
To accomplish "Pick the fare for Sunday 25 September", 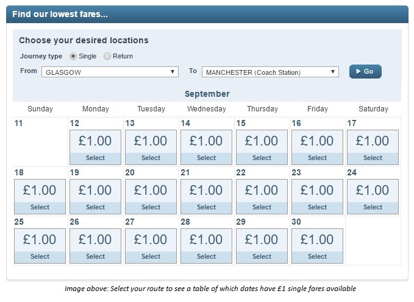I will coord(40,246).
